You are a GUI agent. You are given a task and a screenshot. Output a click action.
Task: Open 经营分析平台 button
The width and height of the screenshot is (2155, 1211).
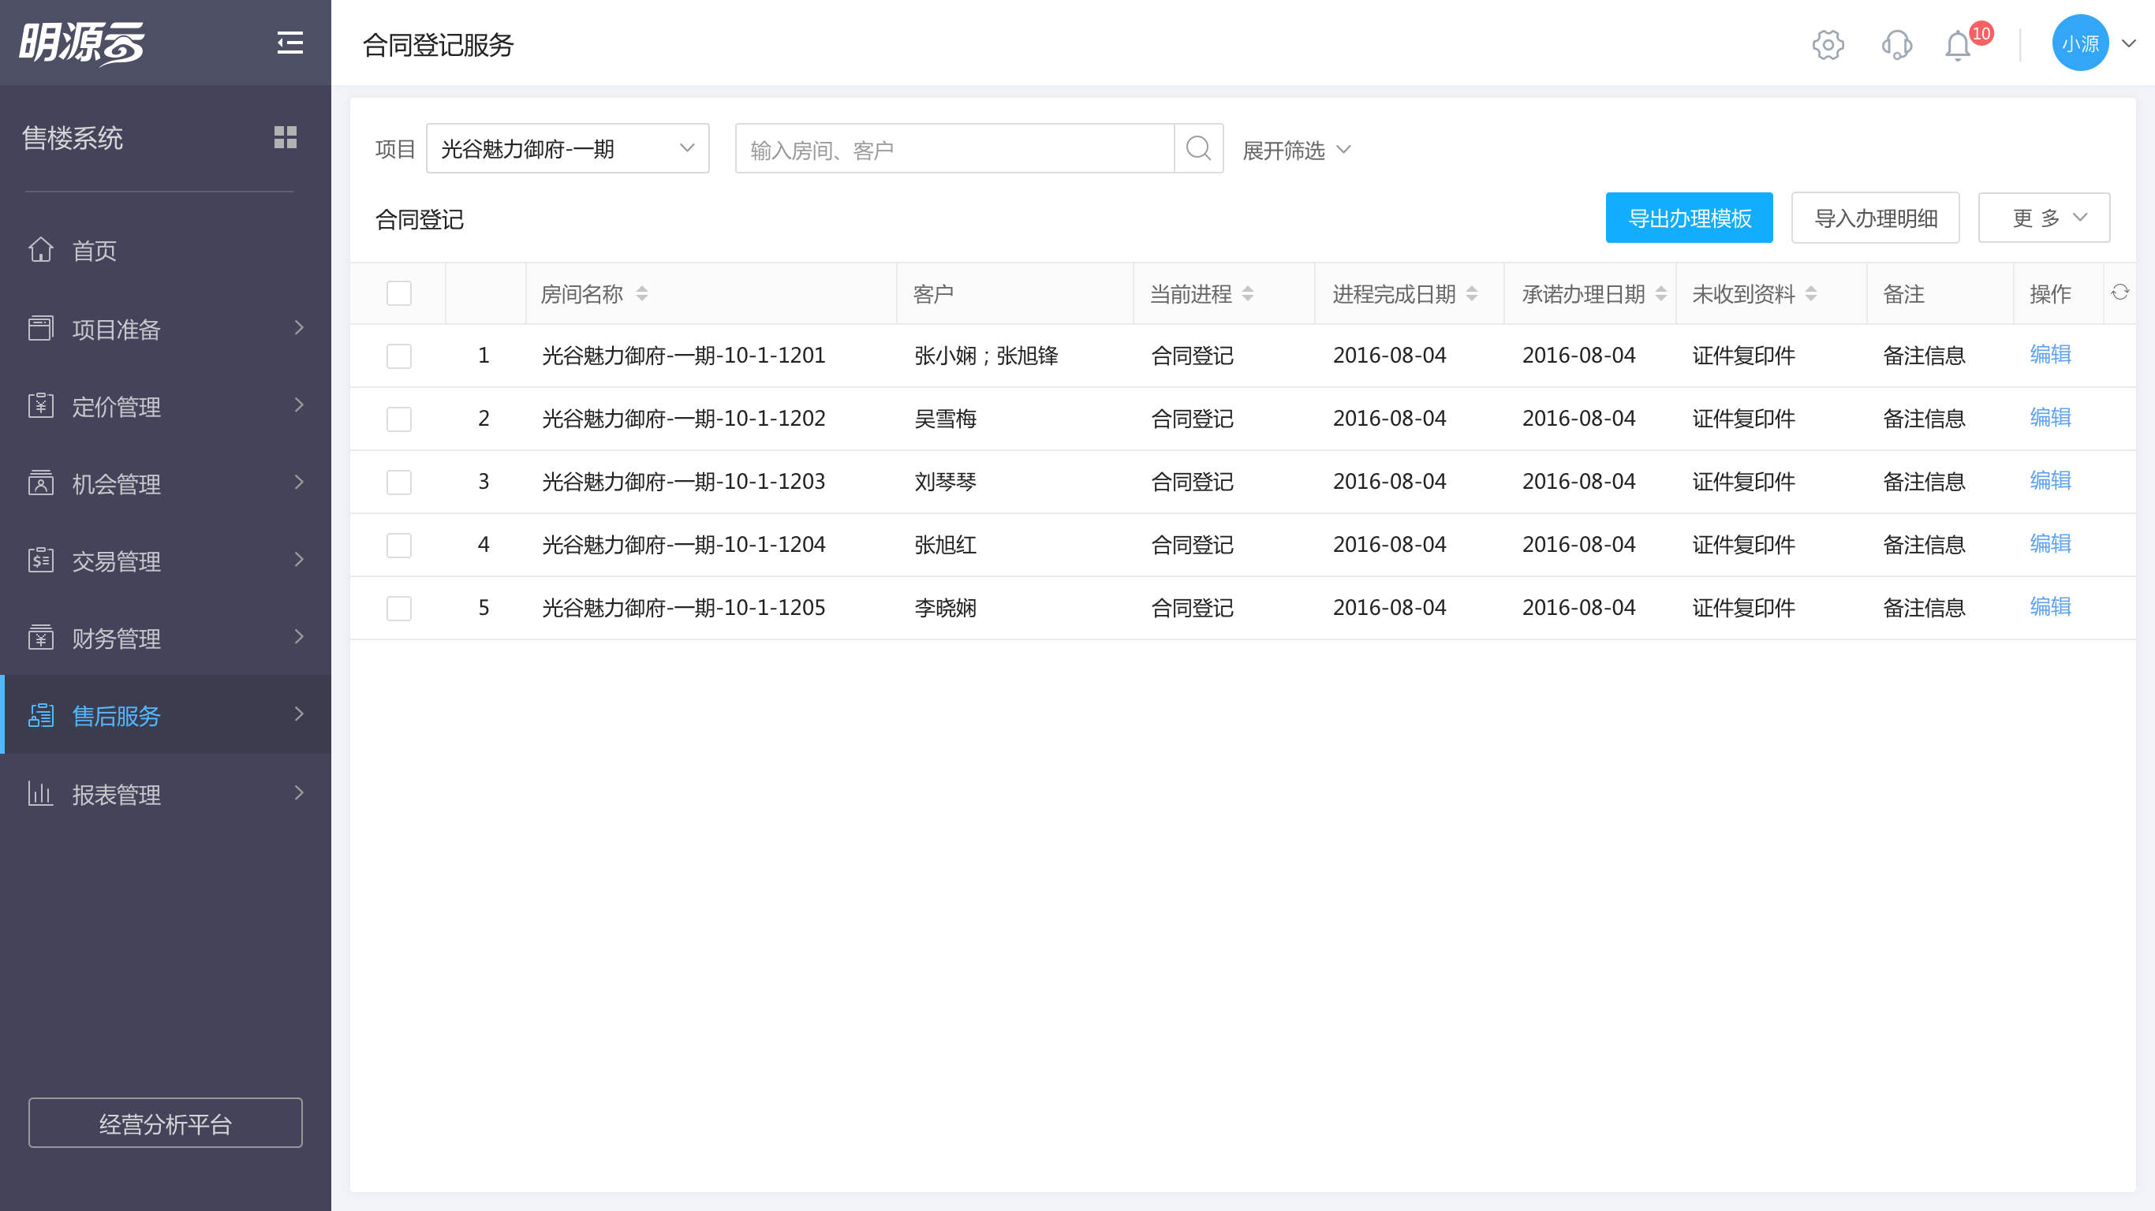pyautogui.click(x=166, y=1123)
